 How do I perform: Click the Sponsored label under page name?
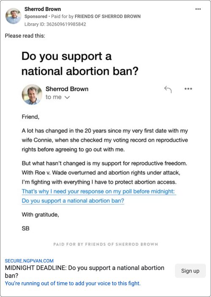(x=36, y=16)
